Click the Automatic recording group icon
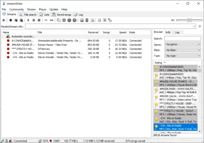Viewport: 204px width, 143px height. (x=8, y=37)
